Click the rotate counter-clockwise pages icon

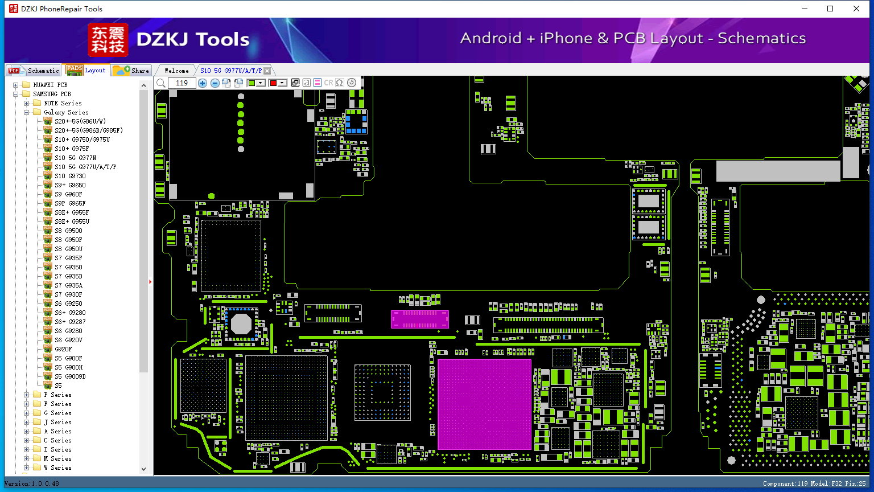click(238, 83)
